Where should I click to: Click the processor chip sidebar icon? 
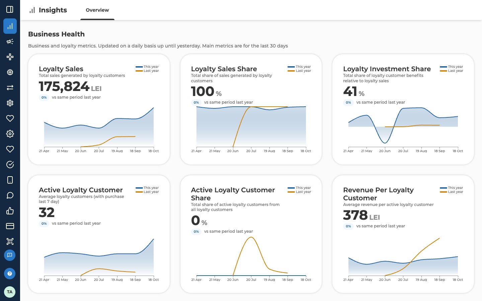(10, 72)
